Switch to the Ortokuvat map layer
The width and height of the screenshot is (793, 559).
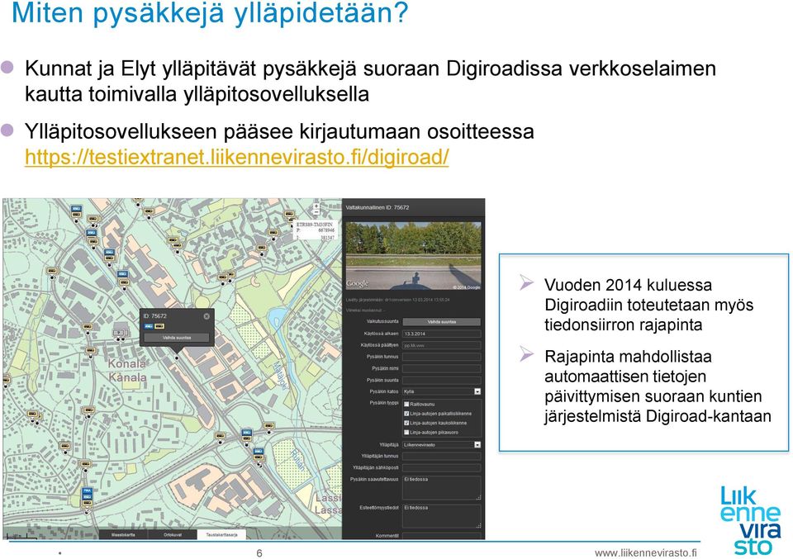pos(172,534)
